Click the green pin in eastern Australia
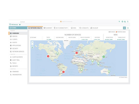 109,72
